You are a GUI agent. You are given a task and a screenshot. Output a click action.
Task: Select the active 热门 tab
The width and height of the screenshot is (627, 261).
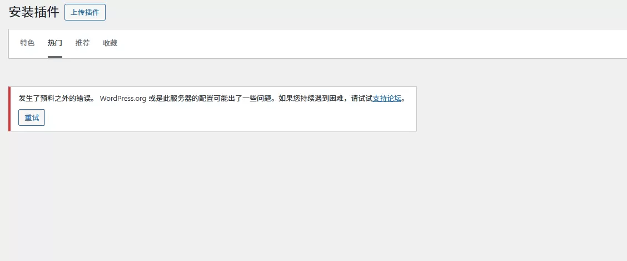click(x=55, y=43)
